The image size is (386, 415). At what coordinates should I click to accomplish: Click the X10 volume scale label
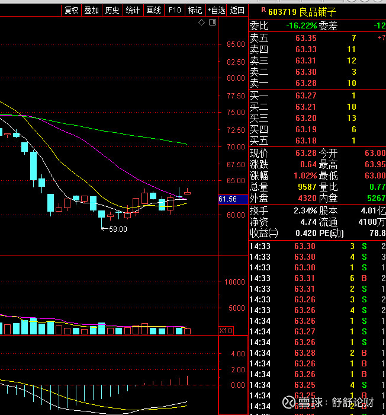(226, 330)
